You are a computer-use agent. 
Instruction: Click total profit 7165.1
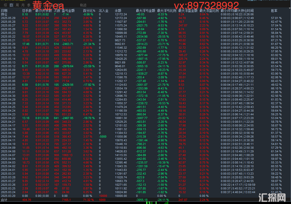(66, 200)
